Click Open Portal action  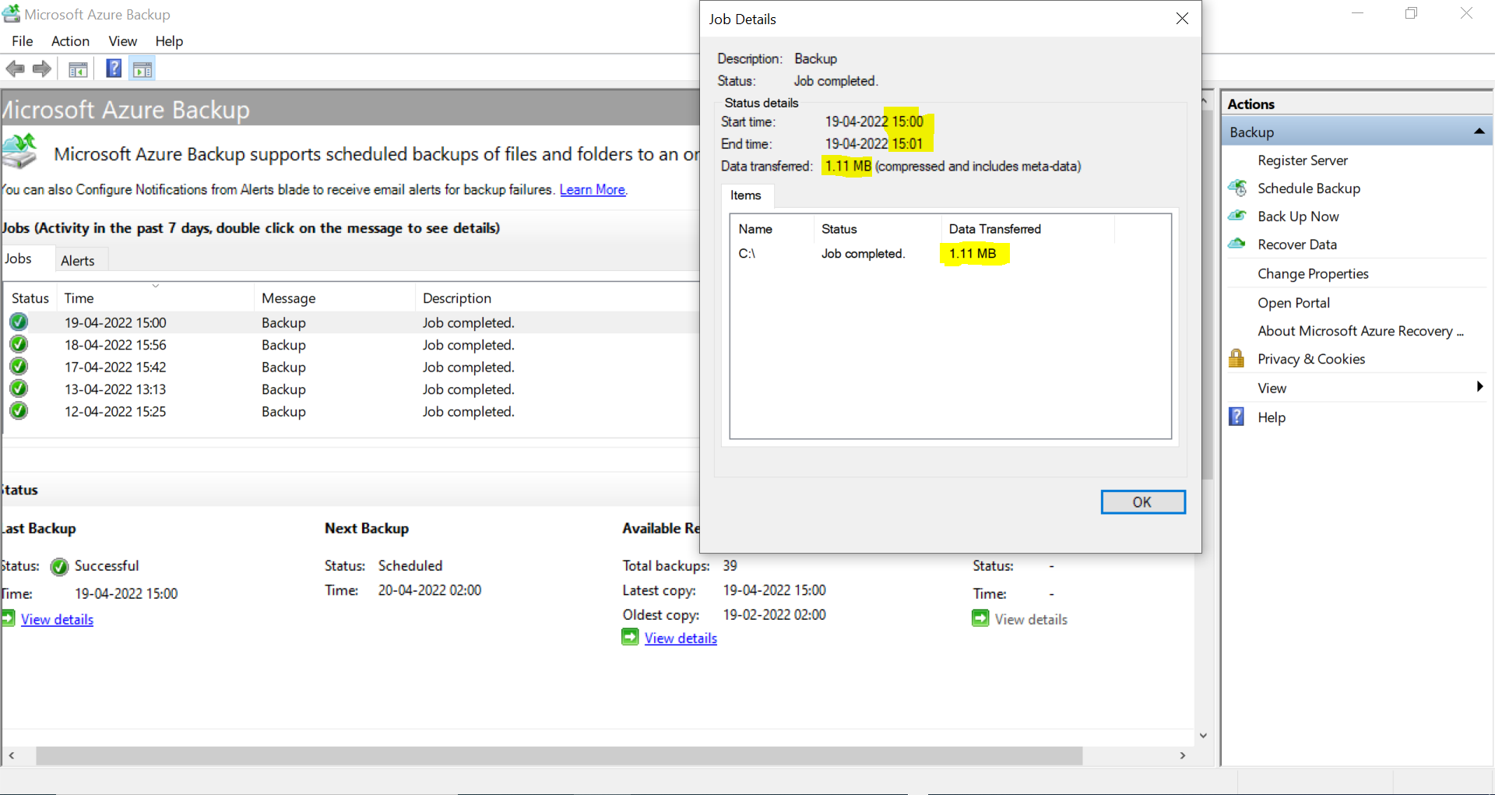(1293, 303)
